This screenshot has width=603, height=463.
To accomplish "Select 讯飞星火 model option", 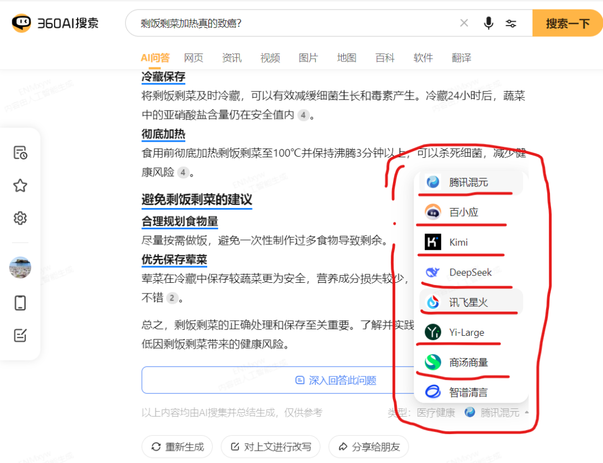I will point(468,302).
